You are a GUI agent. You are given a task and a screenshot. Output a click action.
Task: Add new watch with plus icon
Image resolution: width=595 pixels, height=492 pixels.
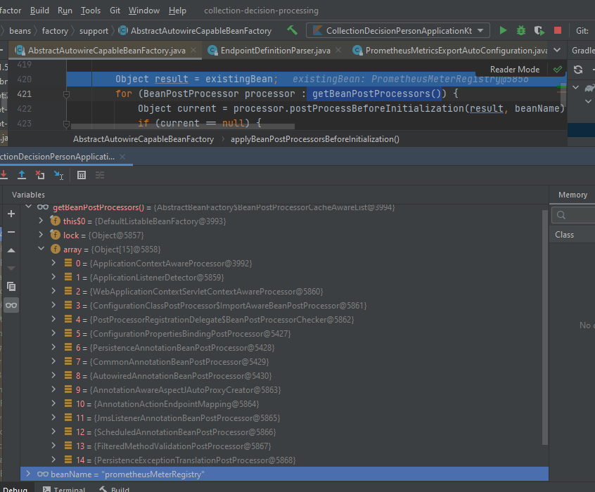tap(11, 214)
